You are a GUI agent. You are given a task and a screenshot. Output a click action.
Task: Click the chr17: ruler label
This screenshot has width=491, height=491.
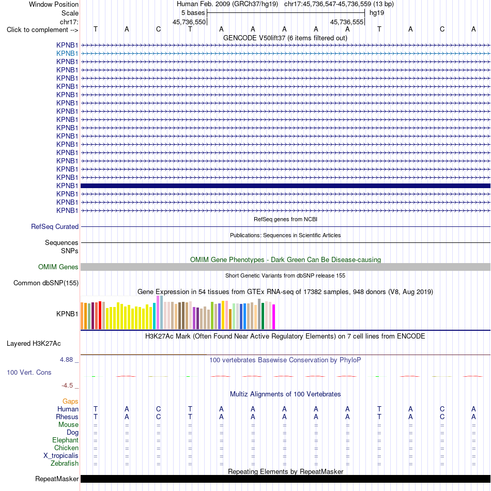pyautogui.click(x=69, y=22)
